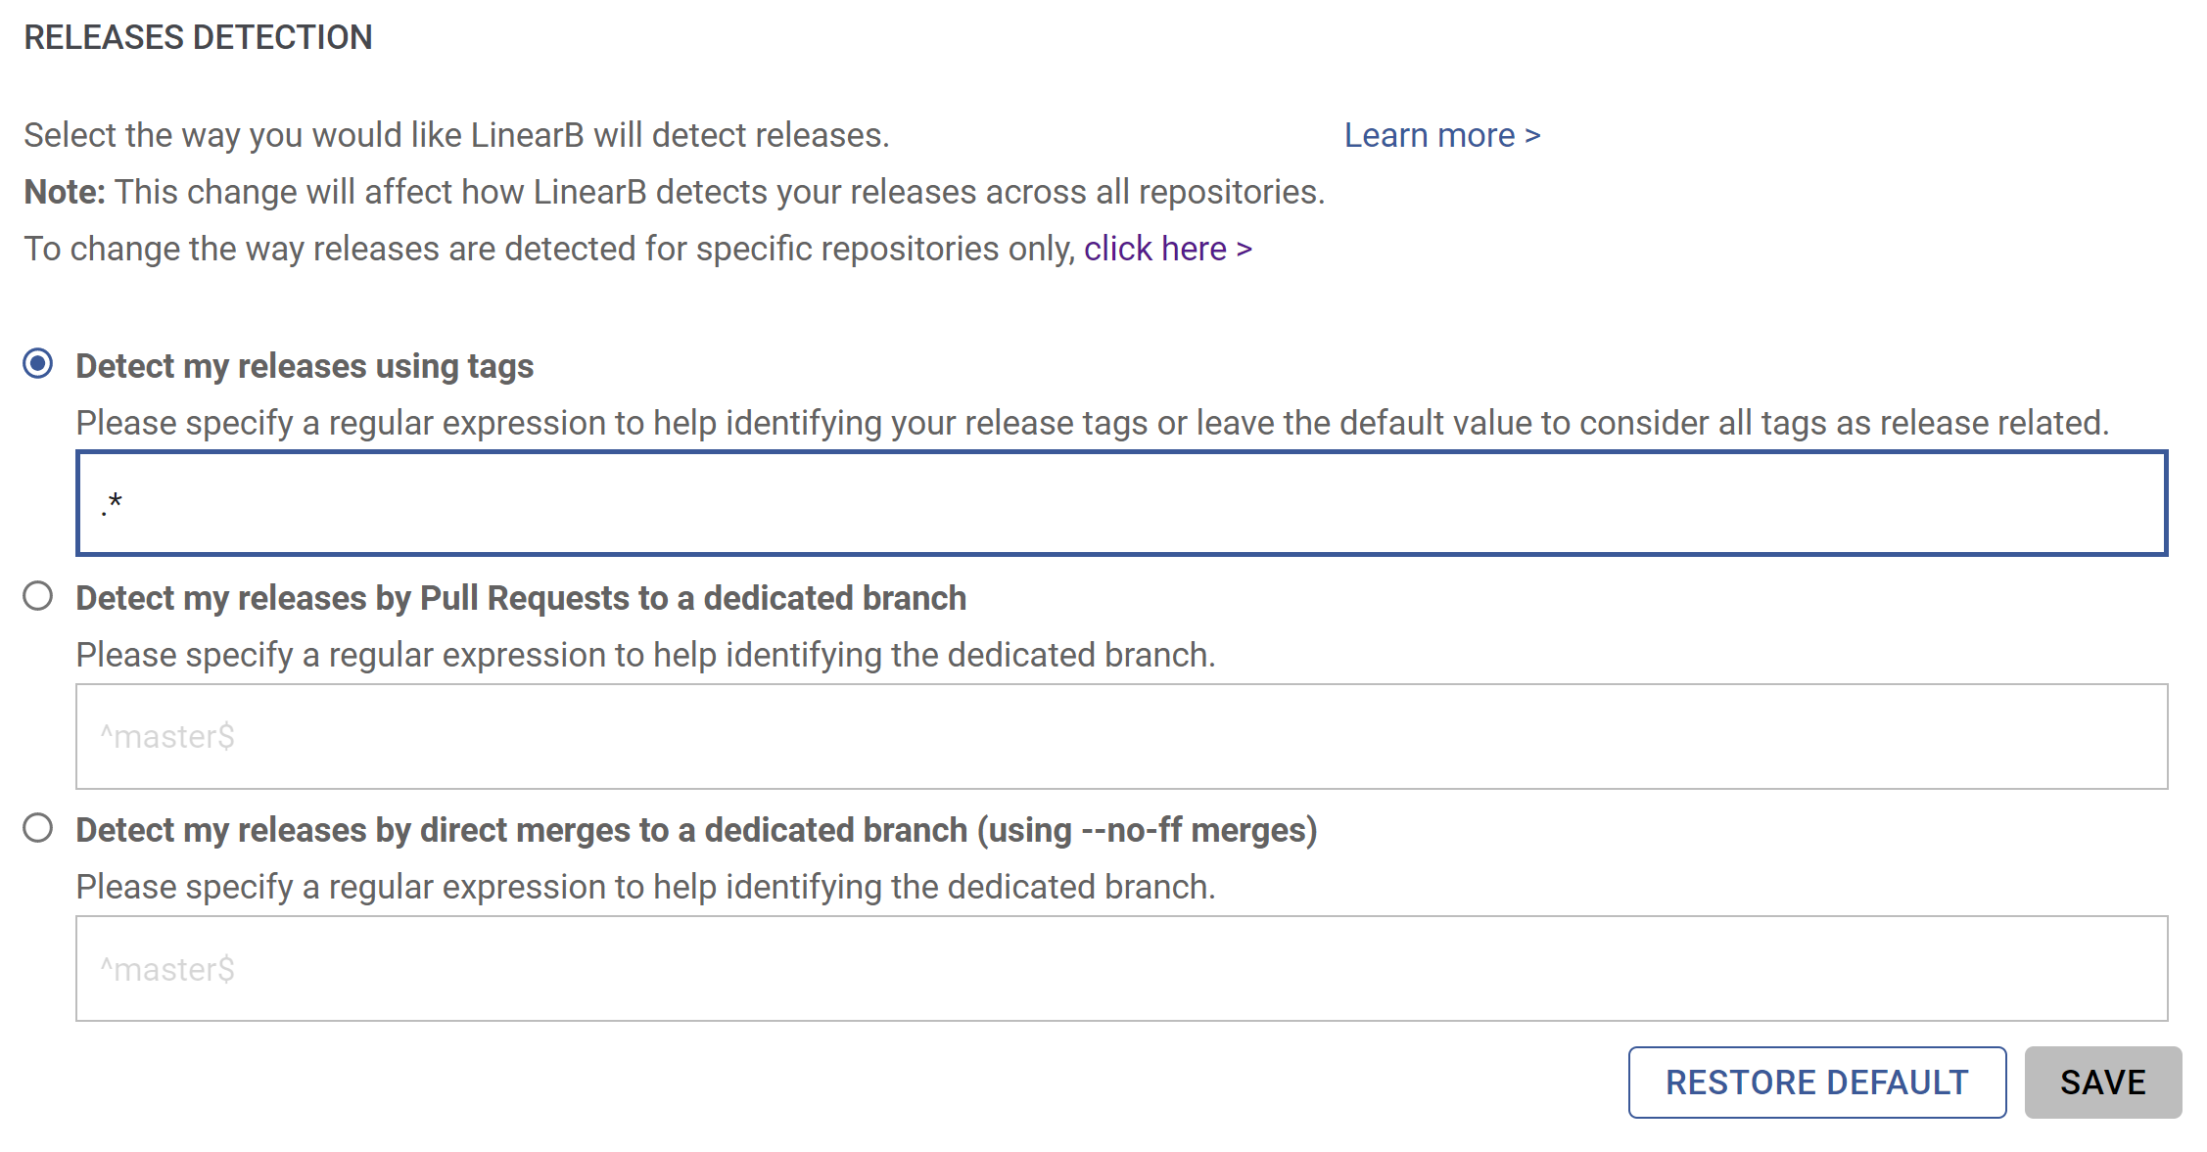Click 'Detect my releases by Pull Requests' label
The image size is (2207, 1152).
tap(521, 598)
